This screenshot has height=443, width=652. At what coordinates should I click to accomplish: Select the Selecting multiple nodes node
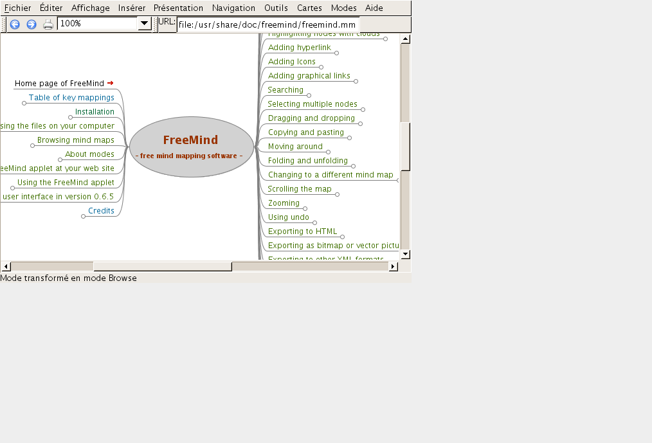(312, 104)
